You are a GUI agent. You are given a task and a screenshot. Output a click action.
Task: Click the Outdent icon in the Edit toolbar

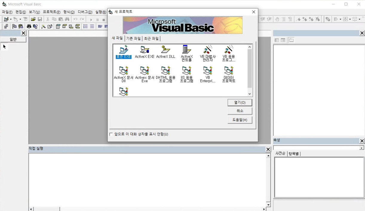coord(269,19)
